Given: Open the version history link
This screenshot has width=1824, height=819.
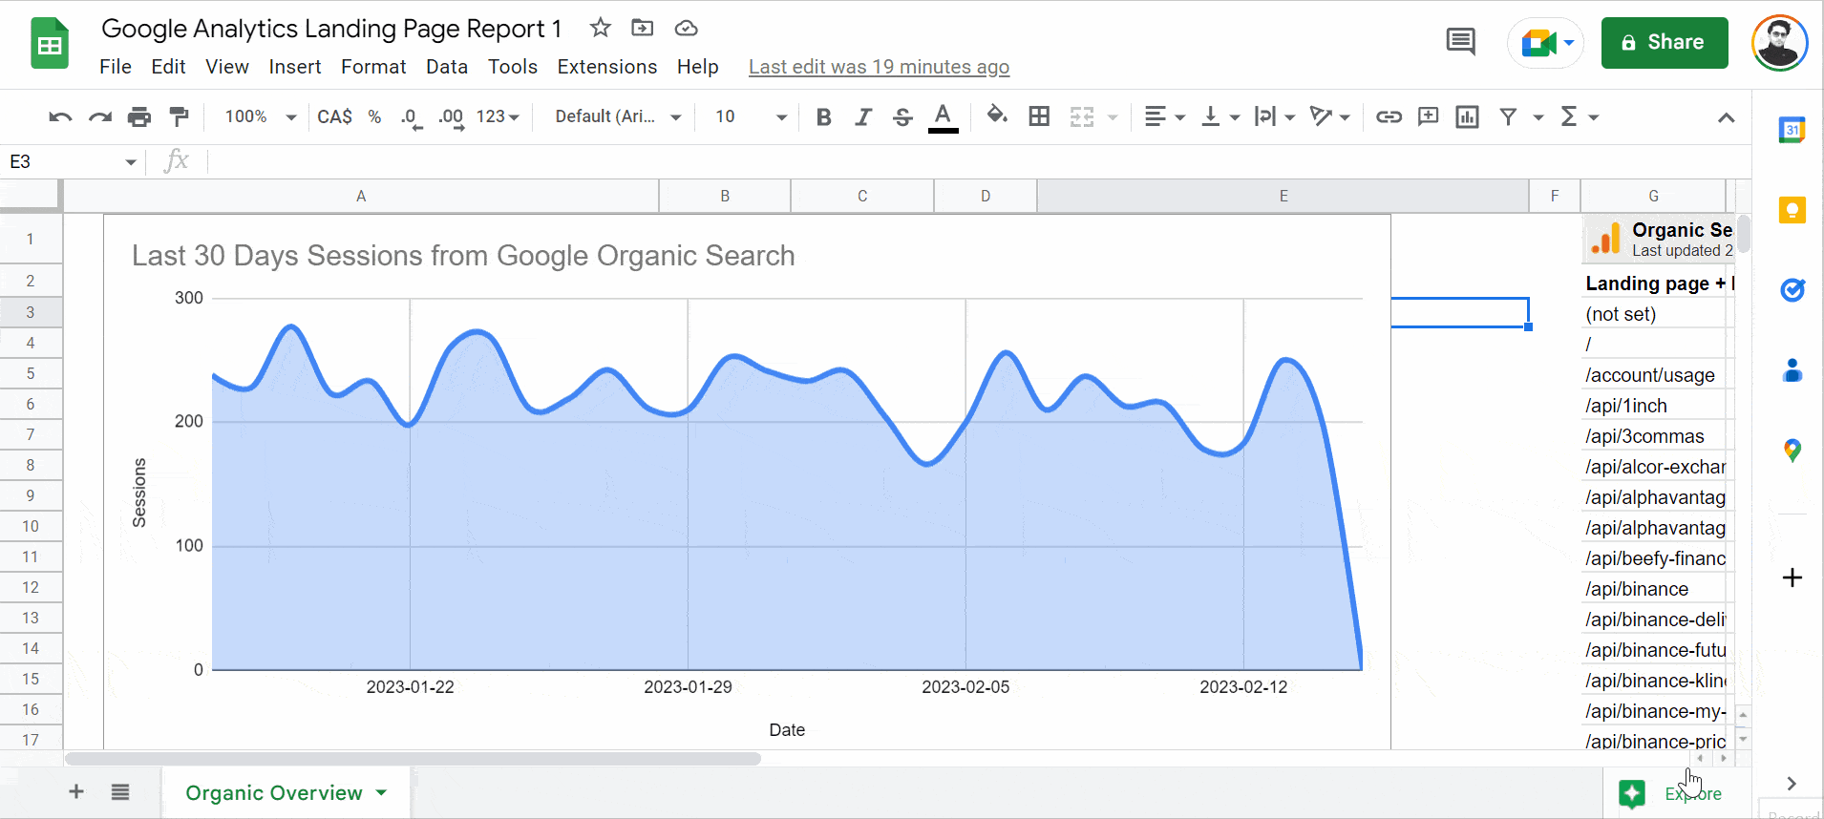Looking at the screenshot, I should tap(879, 67).
